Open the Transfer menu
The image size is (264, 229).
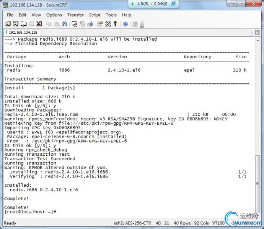click(75, 15)
